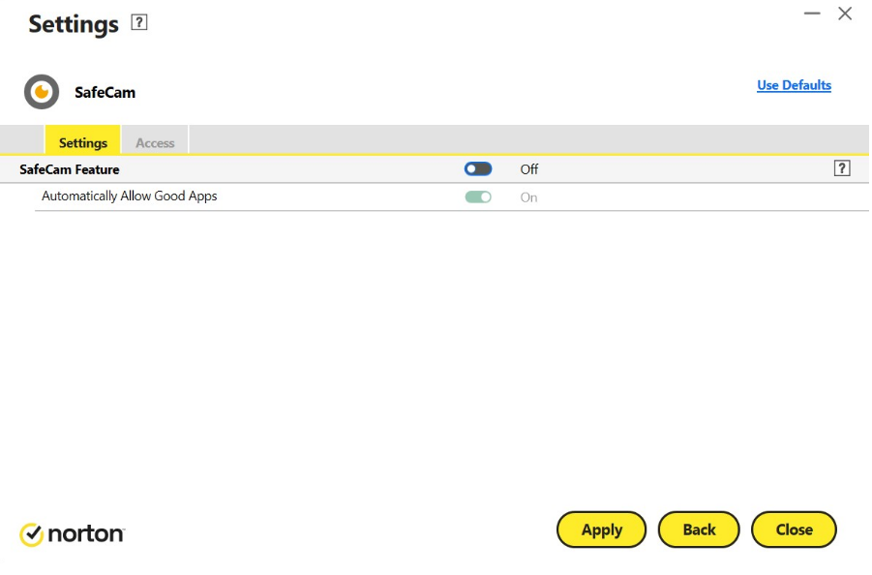Click the Automatically Allow Good Apps label
Image resolution: width=872 pixels, height=575 pixels.
coord(130,197)
